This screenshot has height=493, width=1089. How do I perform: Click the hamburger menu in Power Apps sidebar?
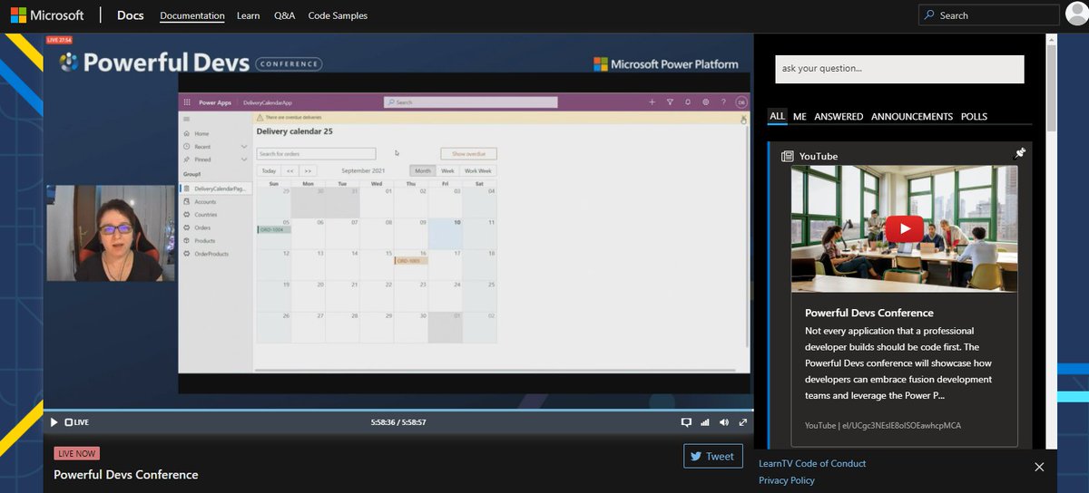(187, 119)
